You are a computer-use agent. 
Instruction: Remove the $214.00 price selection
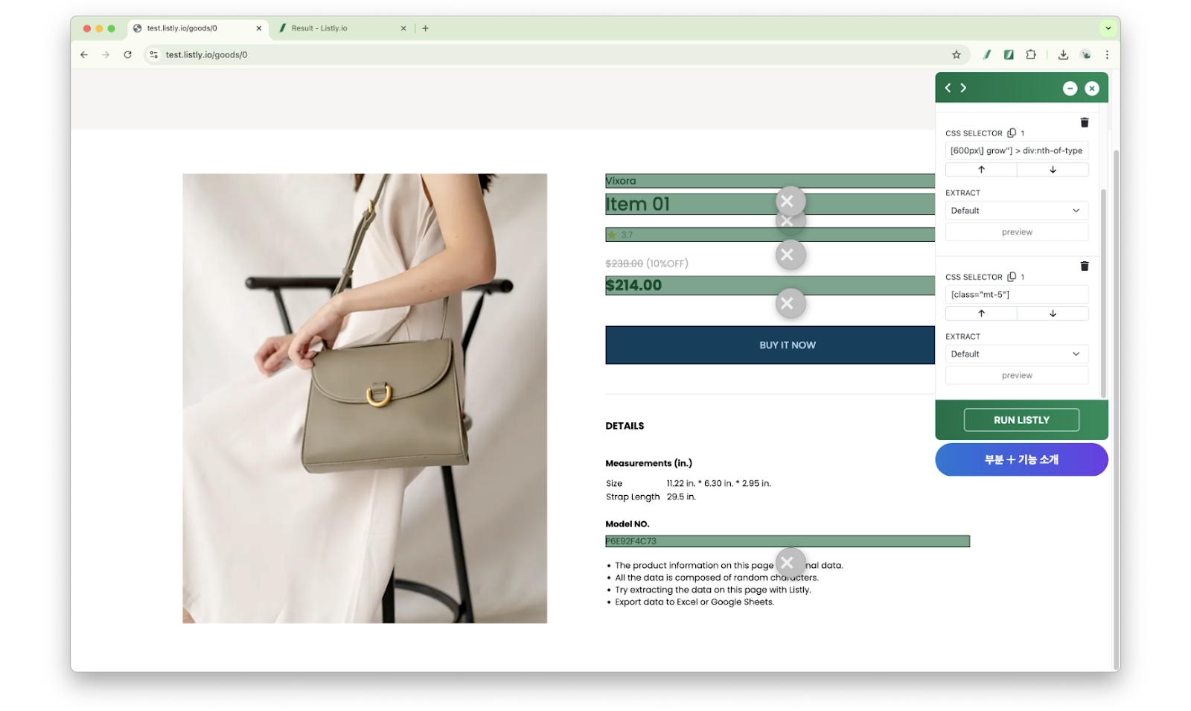pos(790,303)
